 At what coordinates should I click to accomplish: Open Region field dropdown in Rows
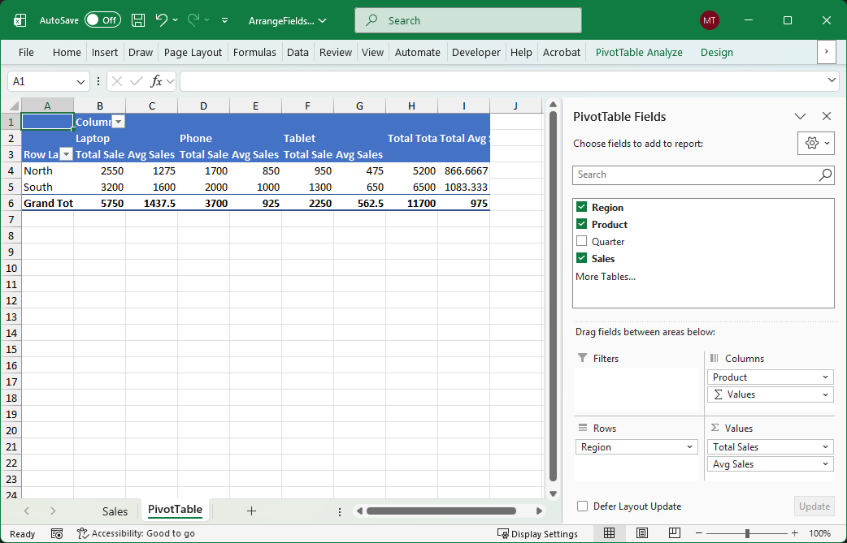(690, 447)
